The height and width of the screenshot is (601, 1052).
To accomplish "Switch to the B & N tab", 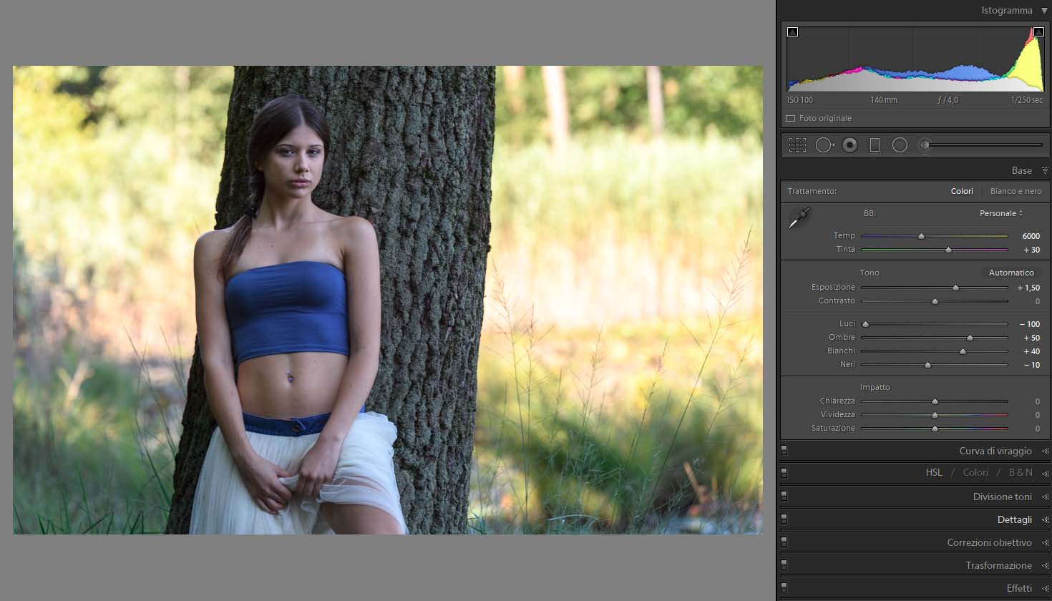I will tap(1021, 472).
